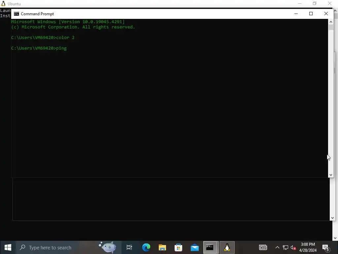Click the Command Prompt scrollbar thumb
Viewport: 338px width, 254px height.
coord(331,27)
